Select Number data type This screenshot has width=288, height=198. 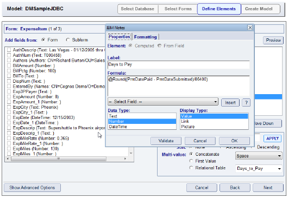pyautogui.click(x=142, y=121)
